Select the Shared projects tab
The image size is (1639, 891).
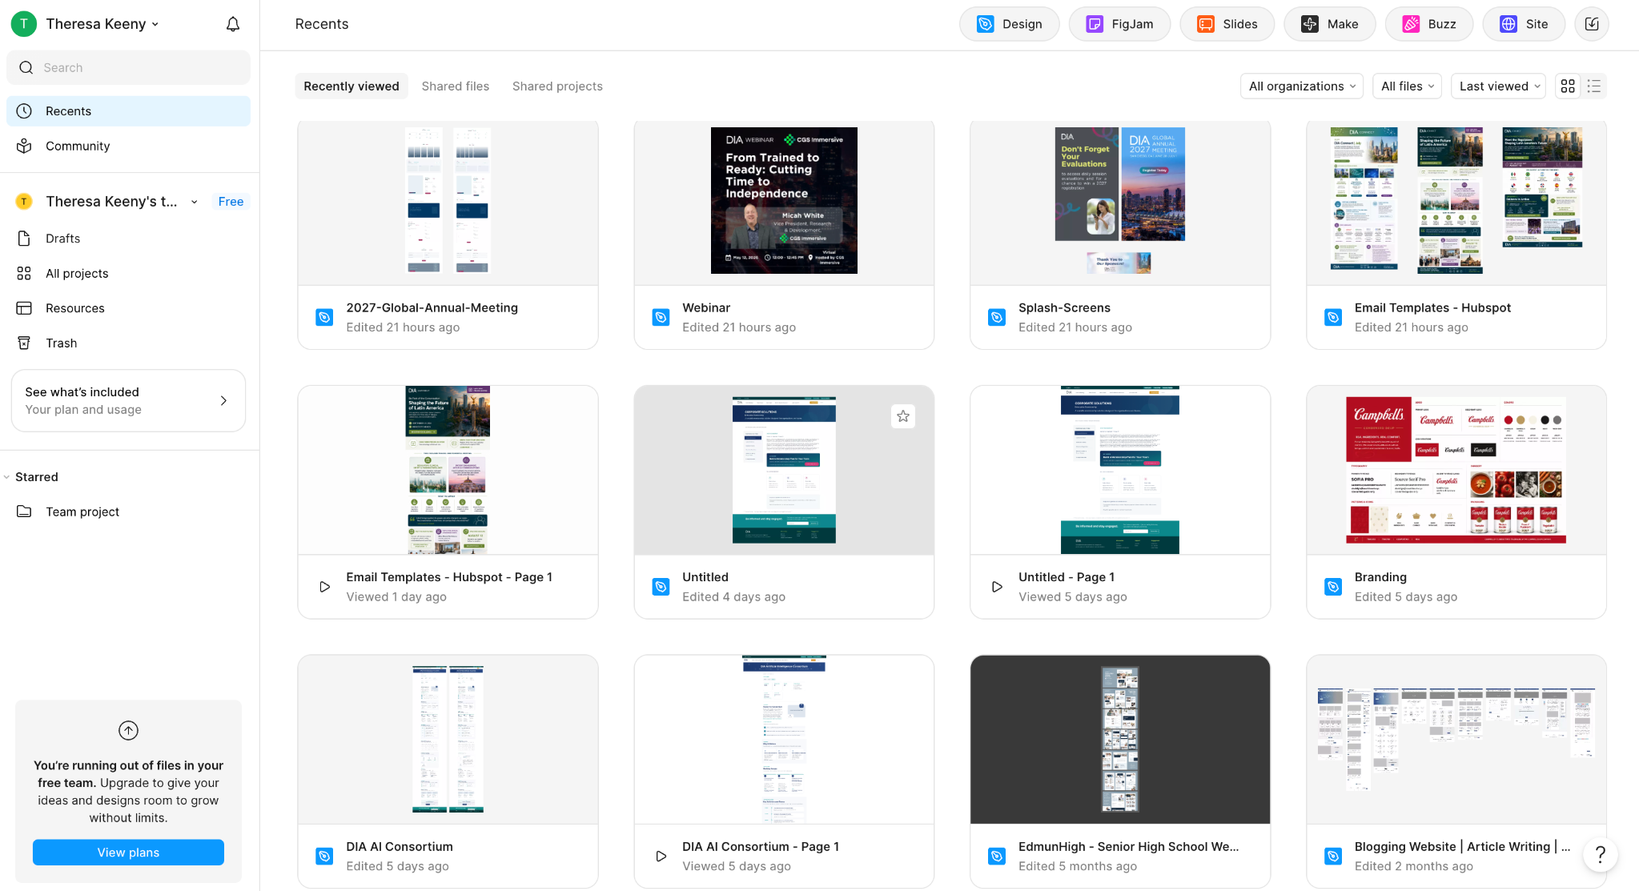click(557, 86)
